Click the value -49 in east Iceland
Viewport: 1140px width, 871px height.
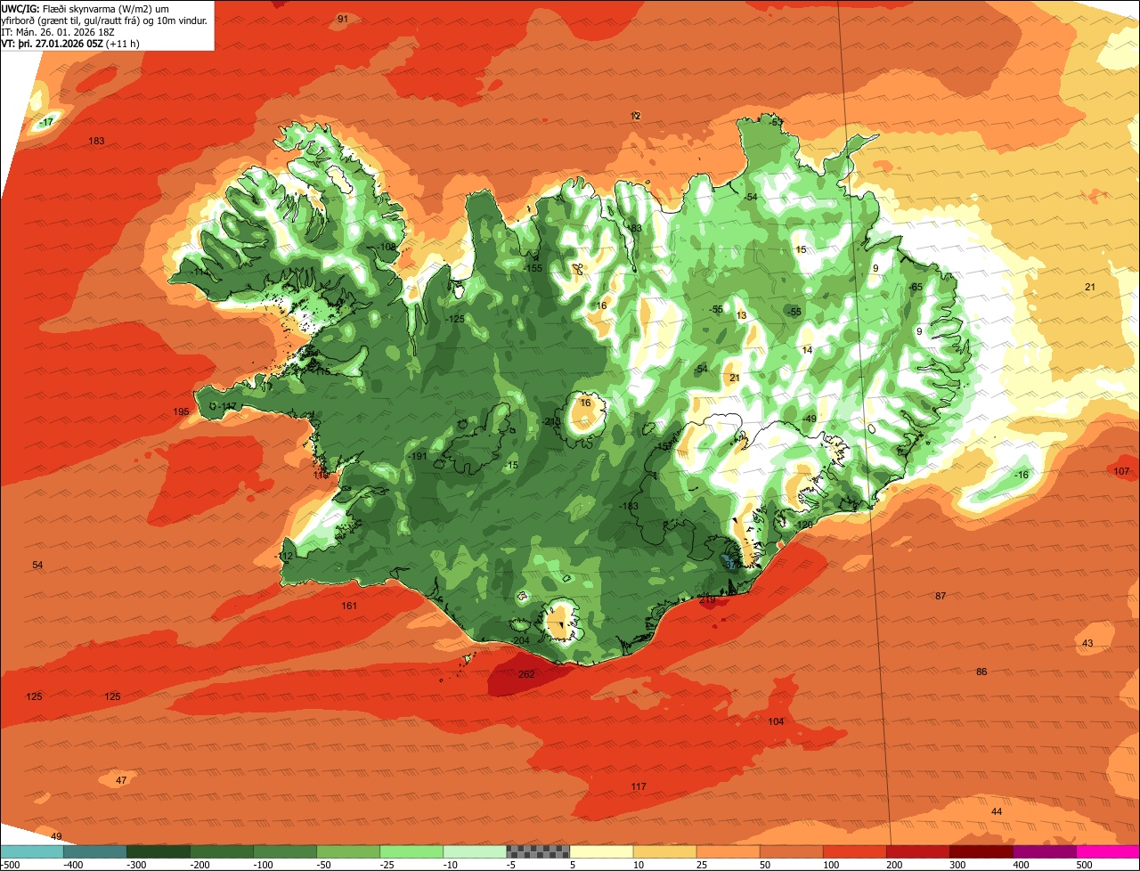pos(809,419)
